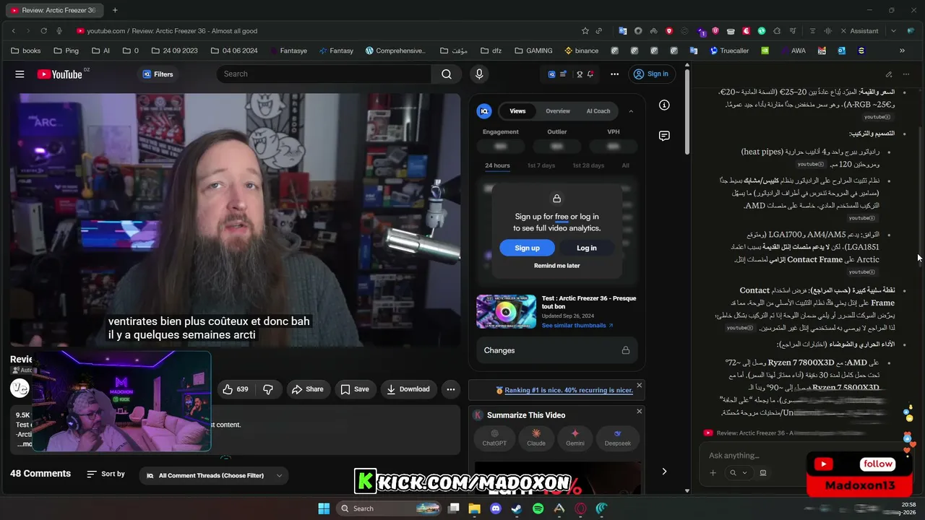Click the Windows Start button
Image resolution: width=925 pixels, height=520 pixels.
tap(324, 508)
